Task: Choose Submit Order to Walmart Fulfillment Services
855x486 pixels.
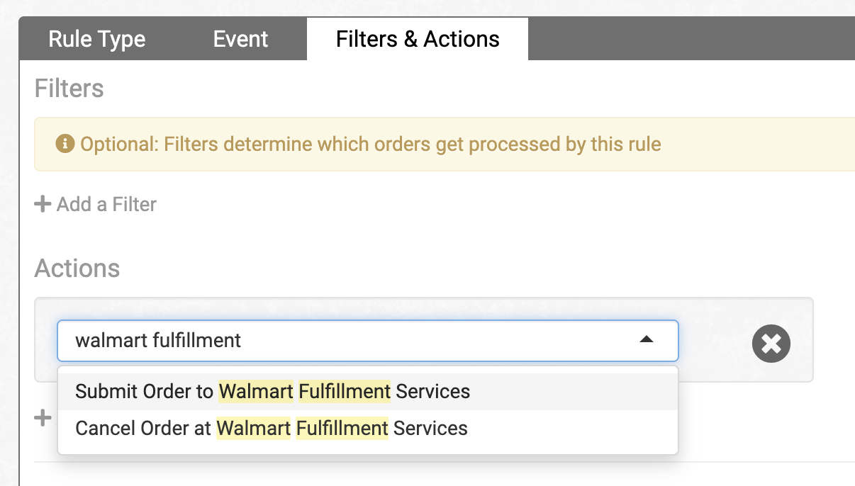Action: 272,391
